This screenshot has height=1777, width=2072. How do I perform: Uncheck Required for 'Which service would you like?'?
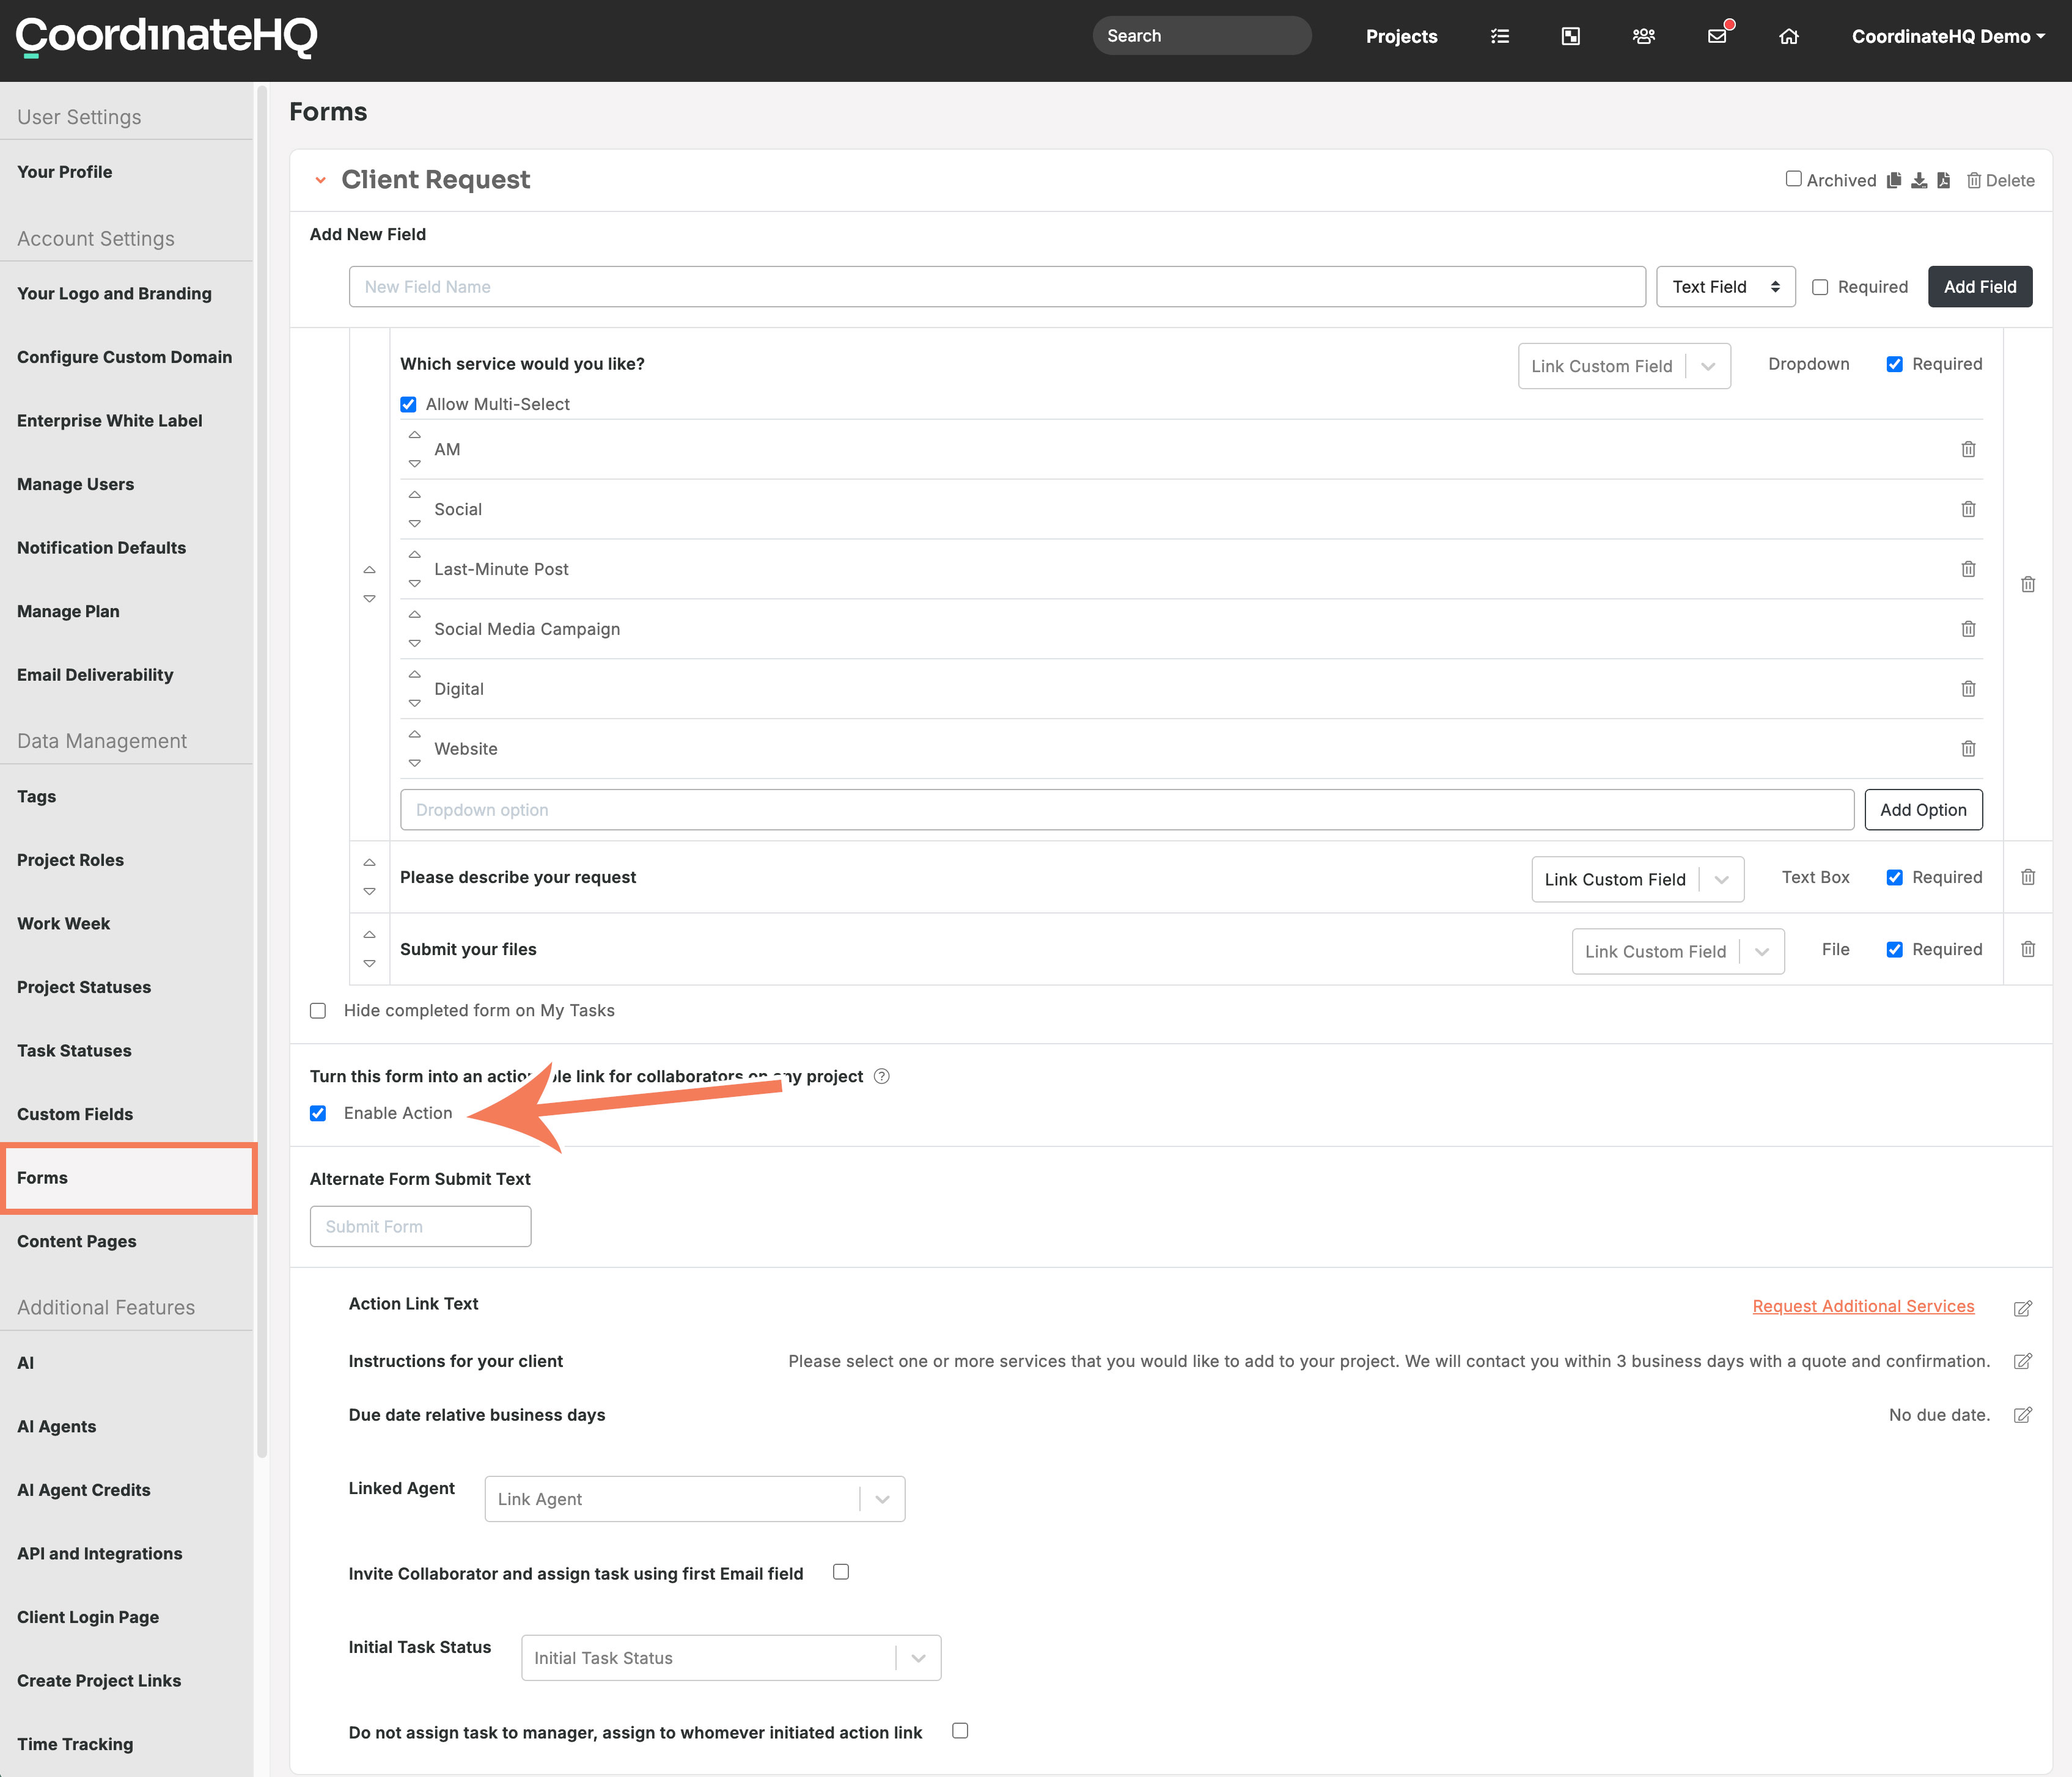tap(1894, 364)
